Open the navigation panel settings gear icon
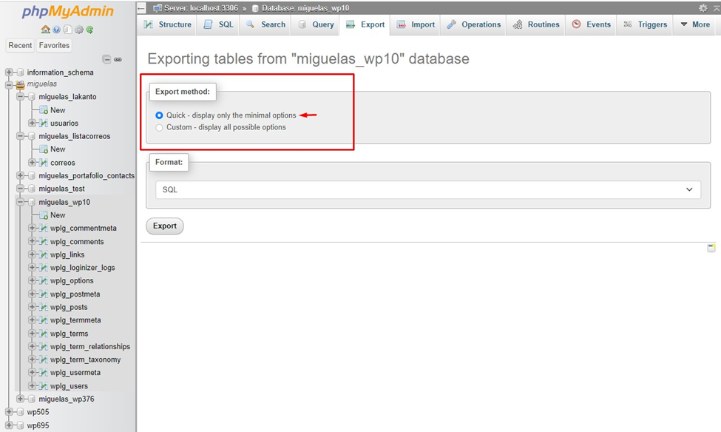 [x=79, y=30]
